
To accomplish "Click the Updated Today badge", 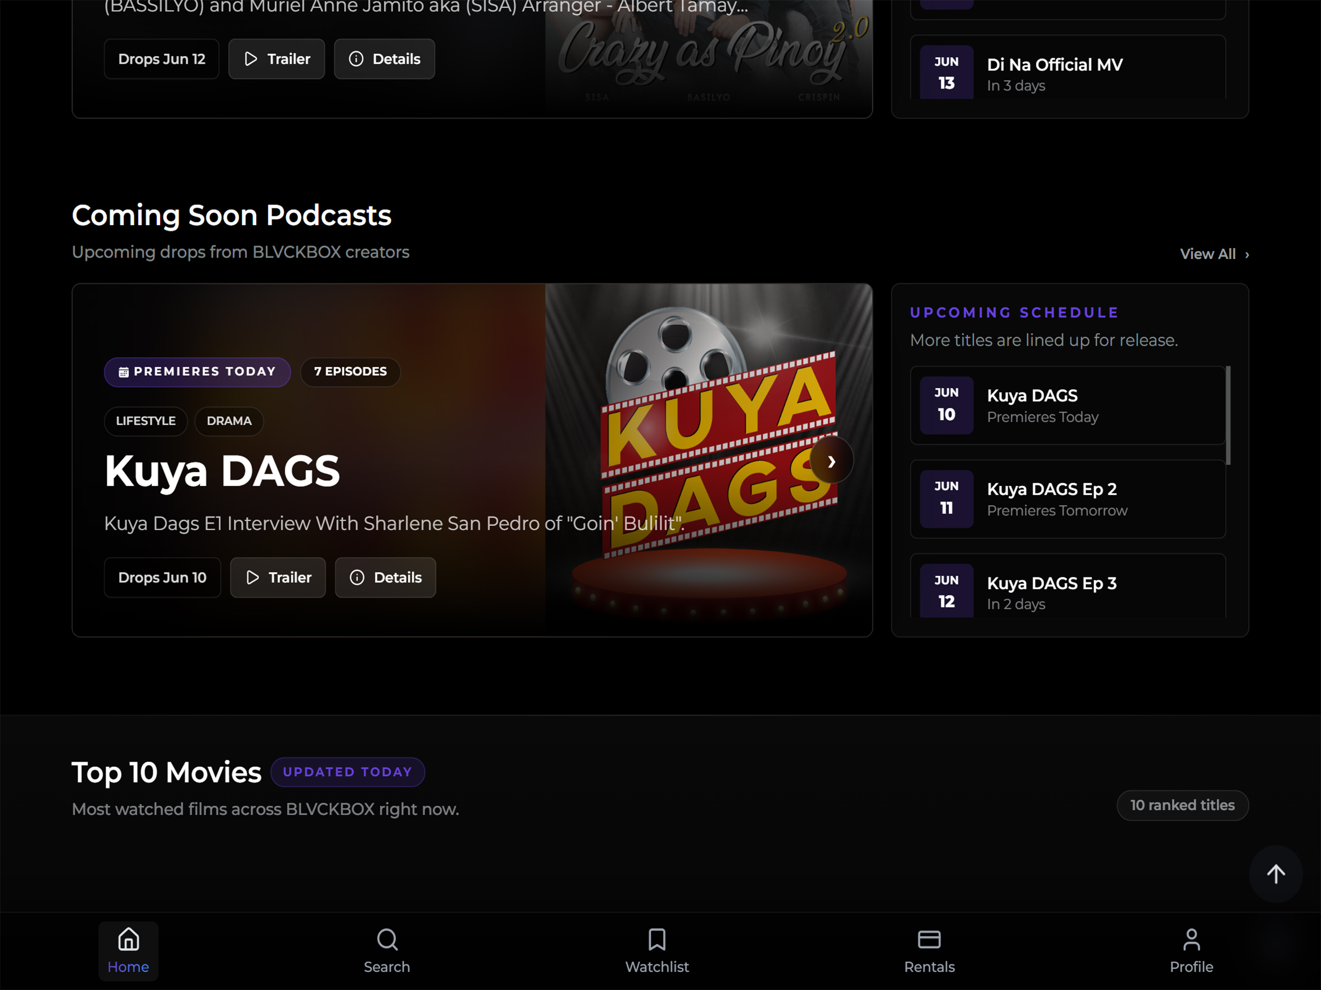I will (x=348, y=772).
